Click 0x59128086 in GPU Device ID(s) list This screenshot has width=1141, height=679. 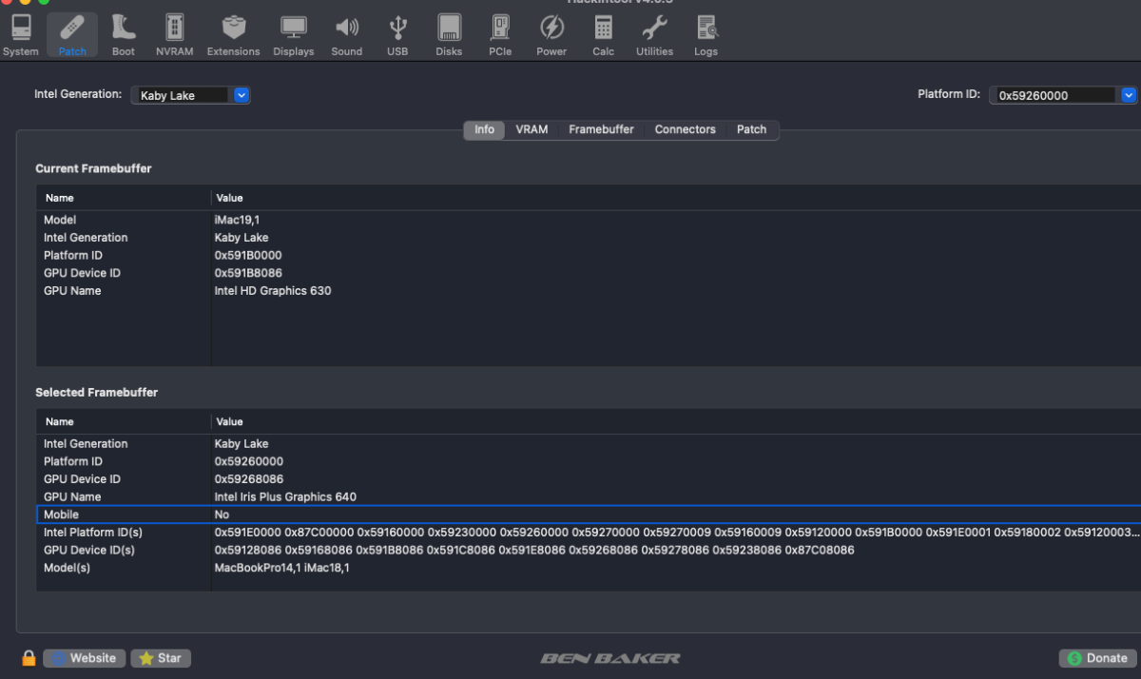(x=248, y=550)
